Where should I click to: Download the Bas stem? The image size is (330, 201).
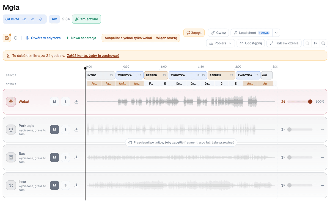(x=76, y=157)
